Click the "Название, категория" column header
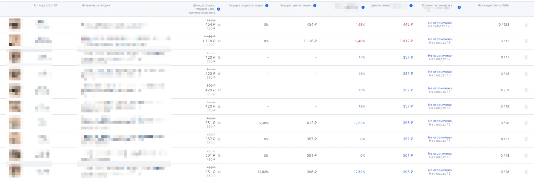 (96, 6)
